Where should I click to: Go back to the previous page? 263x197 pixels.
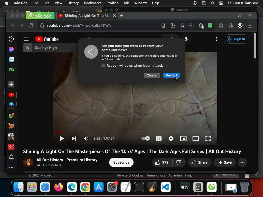(12, 25)
